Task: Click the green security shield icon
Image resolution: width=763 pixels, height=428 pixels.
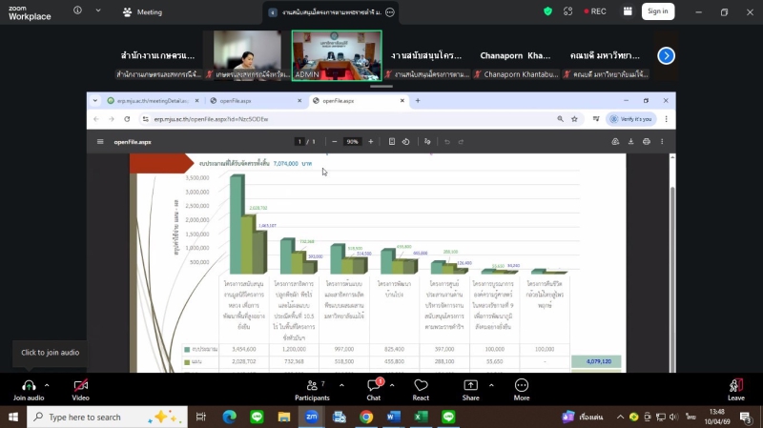Action: point(547,11)
